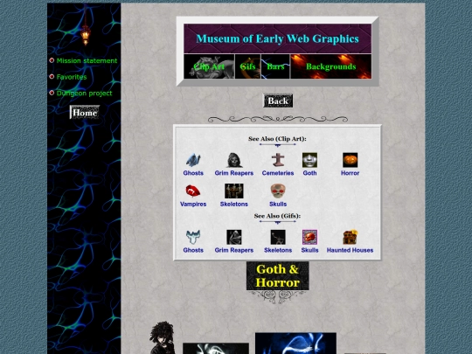Follow the Skulls clip art text link
Image resolution: width=472 pixels, height=354 pixels.
click(278, 204)
